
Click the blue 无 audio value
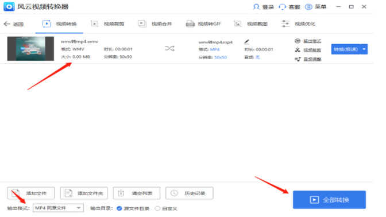click(x=257, y=57)
